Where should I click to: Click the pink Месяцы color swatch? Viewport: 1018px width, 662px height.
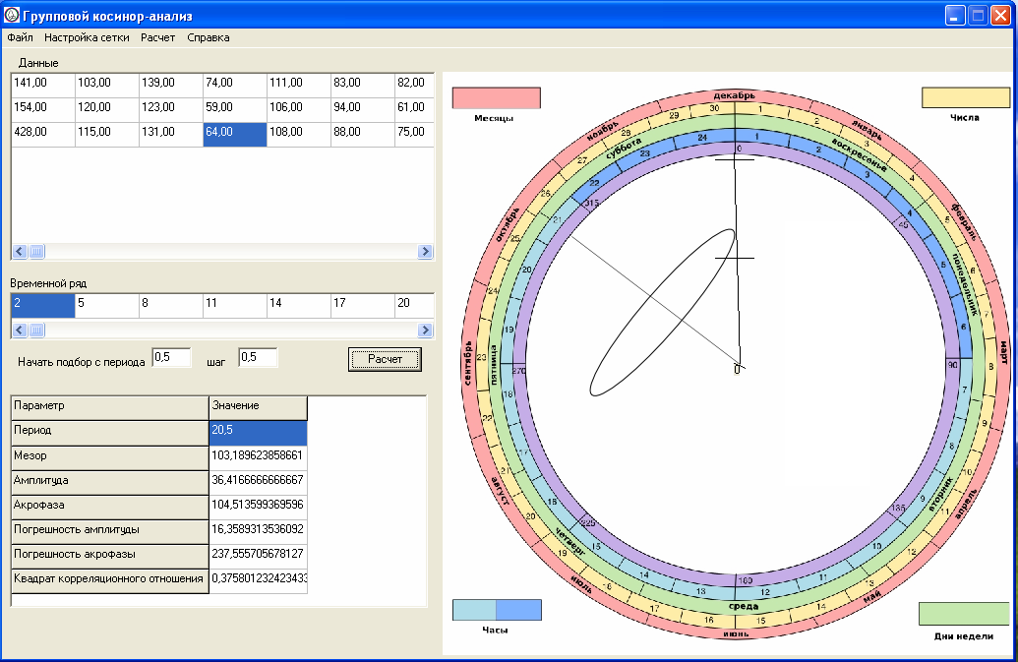[x=496, y=98]
